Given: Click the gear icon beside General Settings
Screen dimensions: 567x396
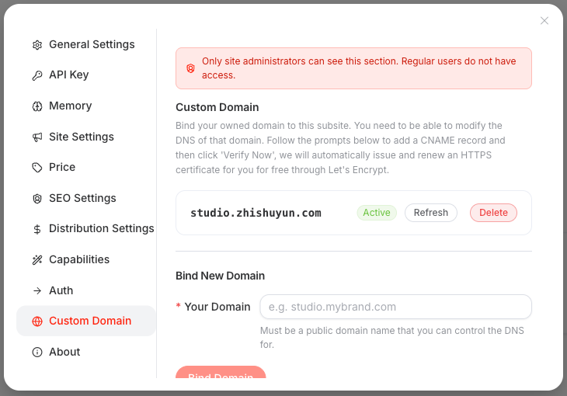Looking at the screenshot, I should click(37, 45).
